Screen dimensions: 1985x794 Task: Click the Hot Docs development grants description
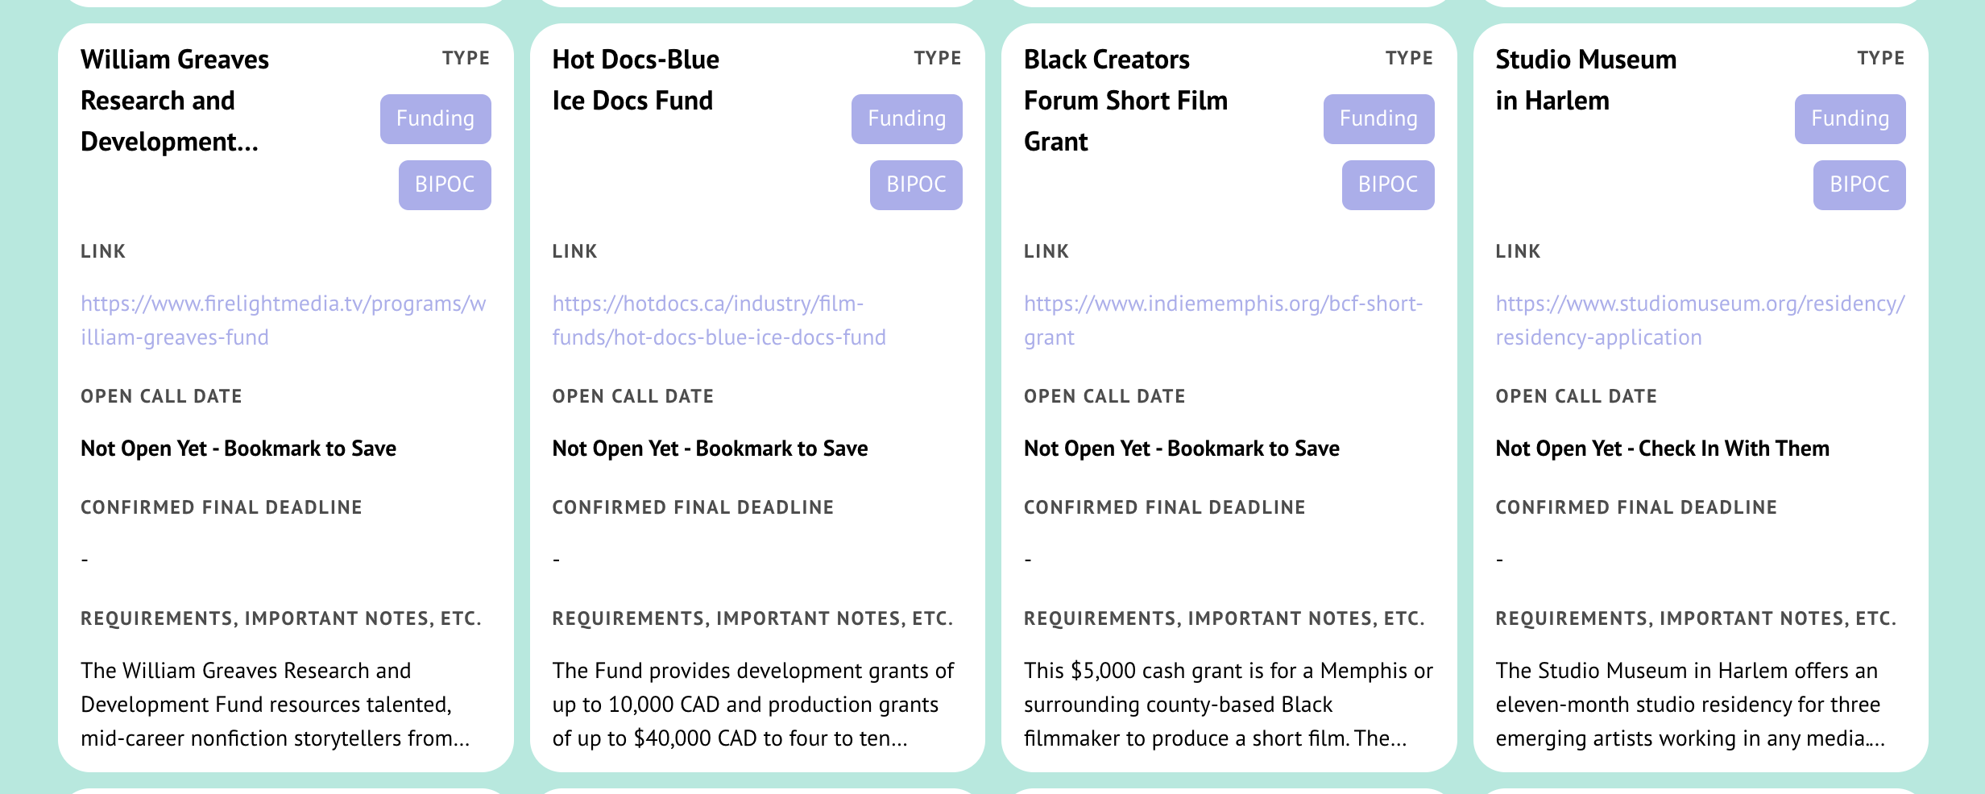click(753, 705)
